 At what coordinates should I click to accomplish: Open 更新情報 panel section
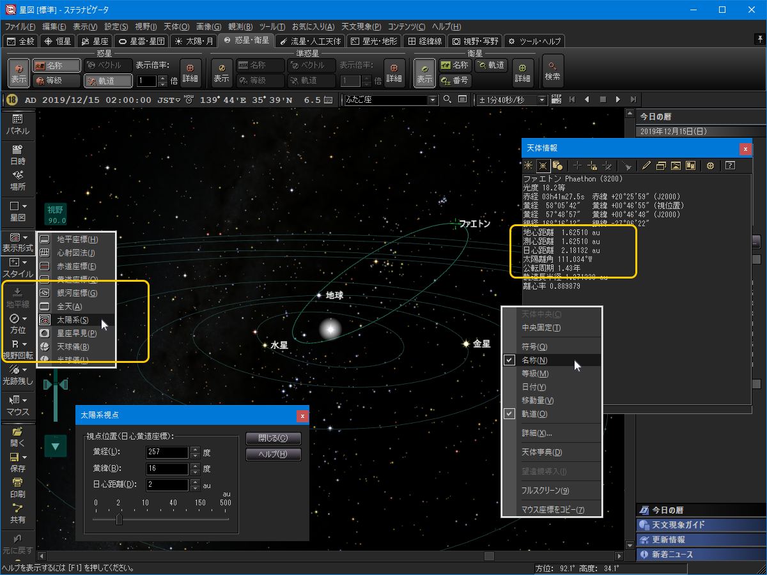pos(701,540)
